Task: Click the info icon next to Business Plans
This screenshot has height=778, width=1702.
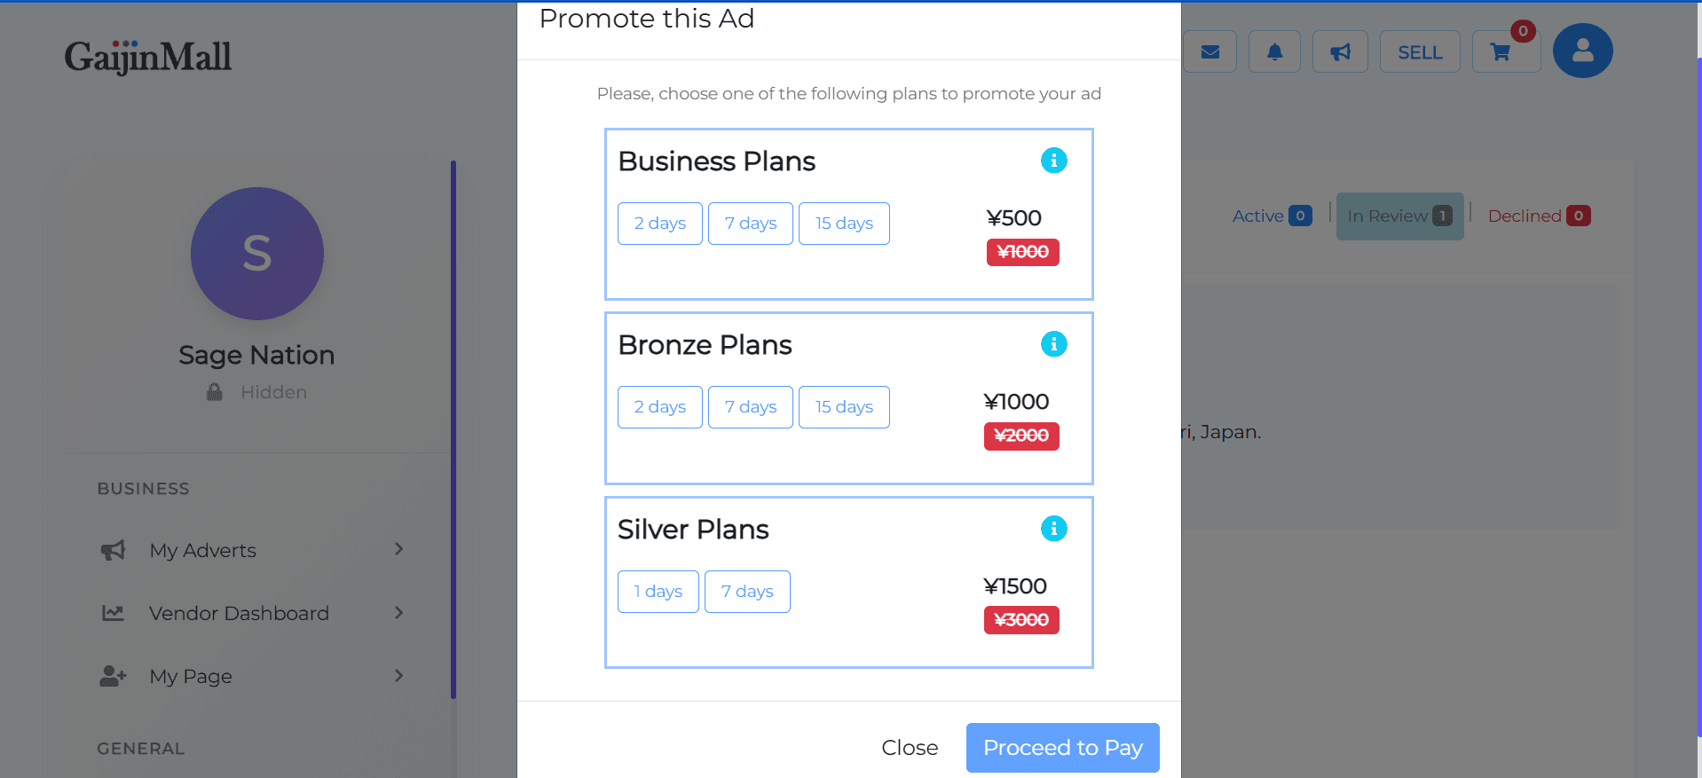Action: tap(1053, 161)
